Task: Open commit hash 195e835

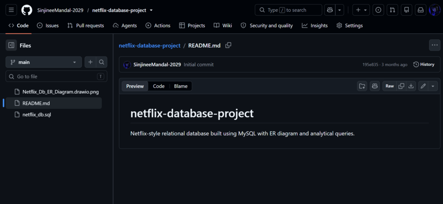Action: click(370, 64)
